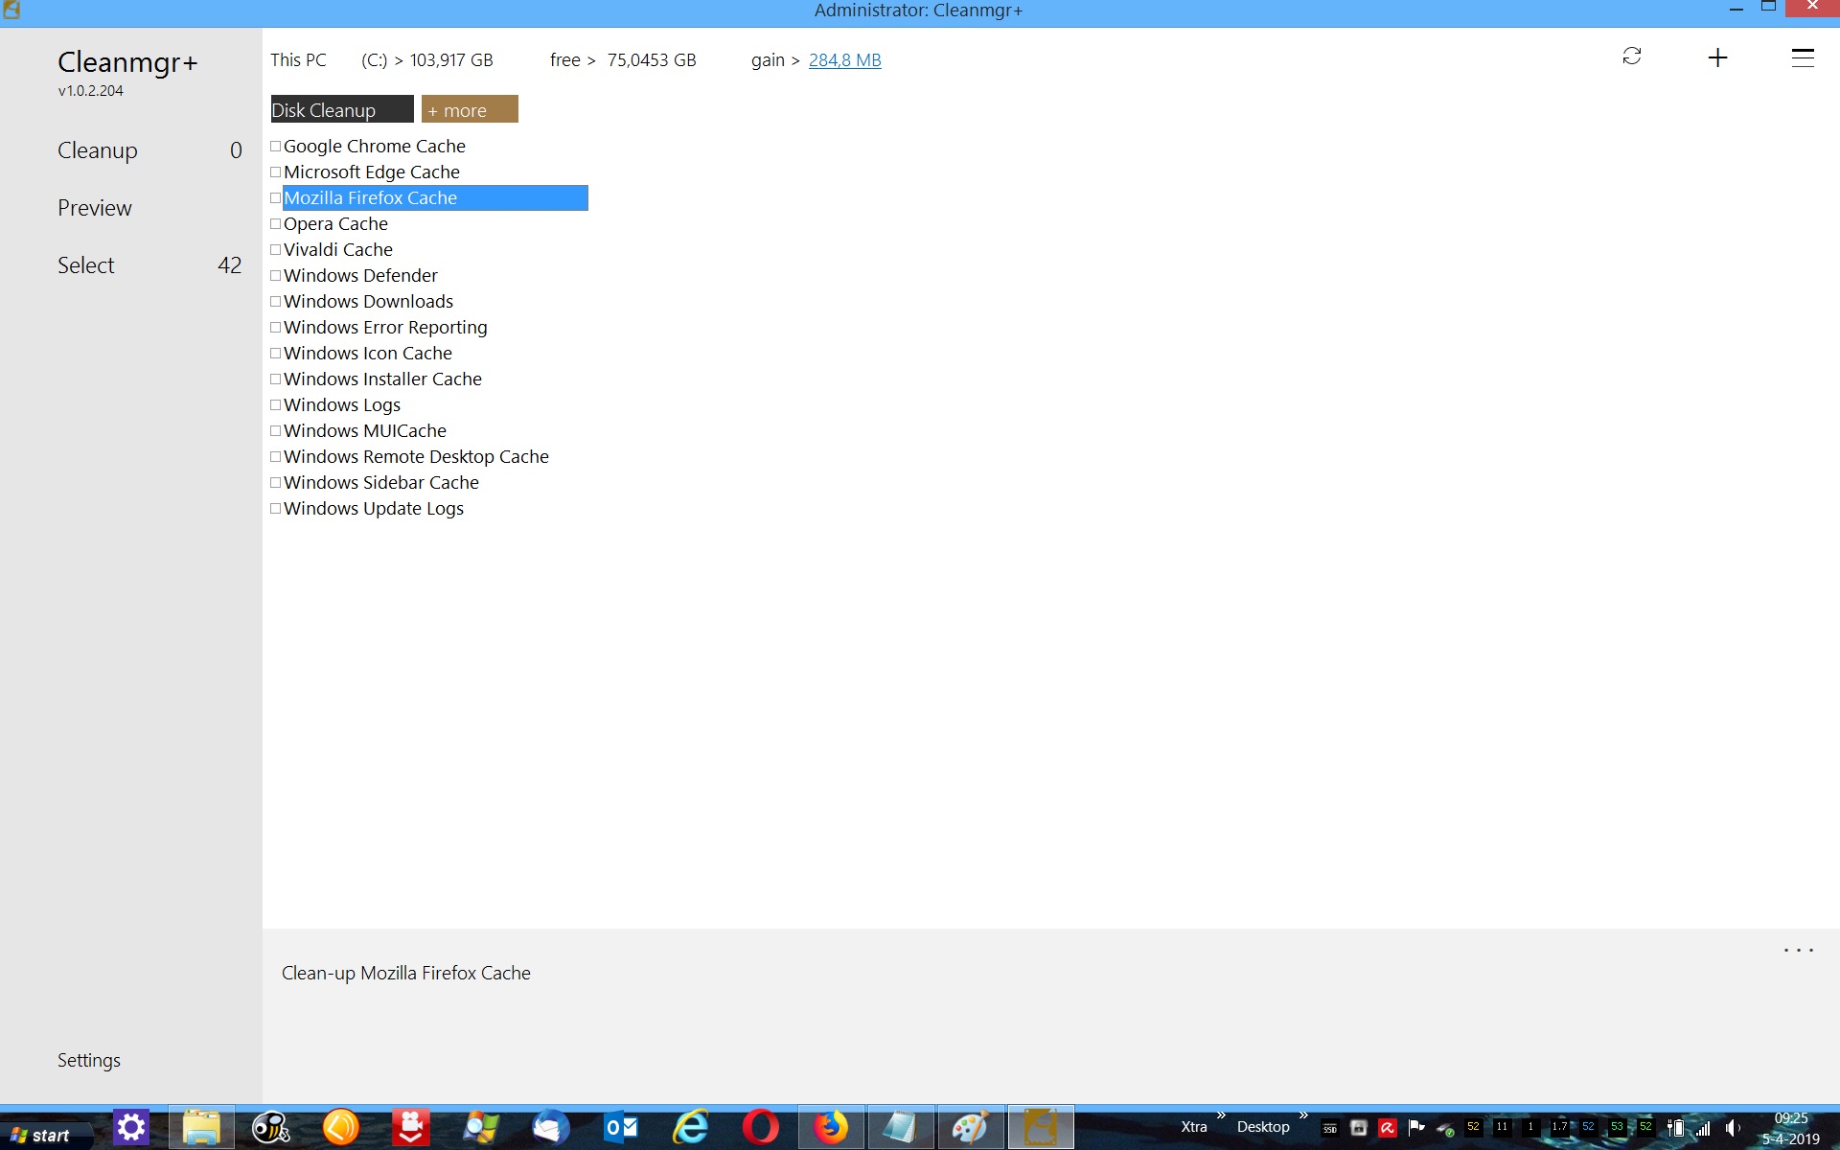Expand the Desktop toolbar chevron

click(1303, 1115)
